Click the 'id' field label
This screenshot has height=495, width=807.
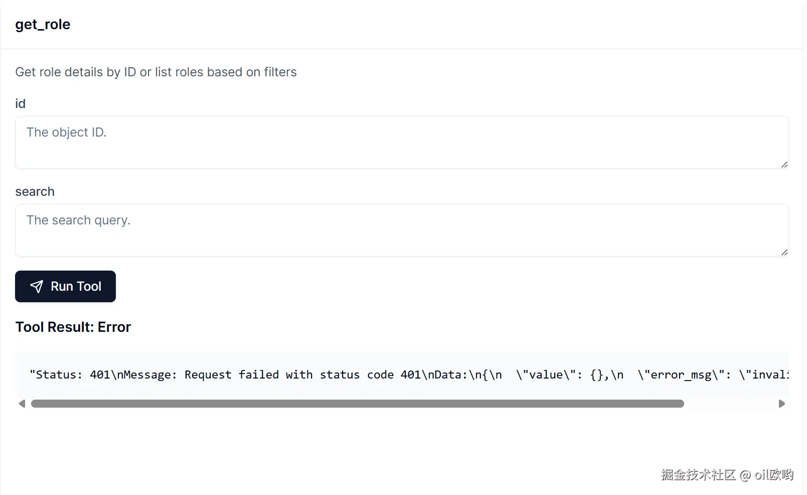20,103
